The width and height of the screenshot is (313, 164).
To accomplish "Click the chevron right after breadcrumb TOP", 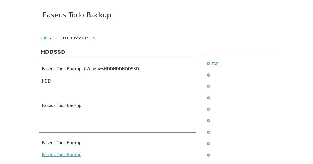I will (x=50, y=38).
